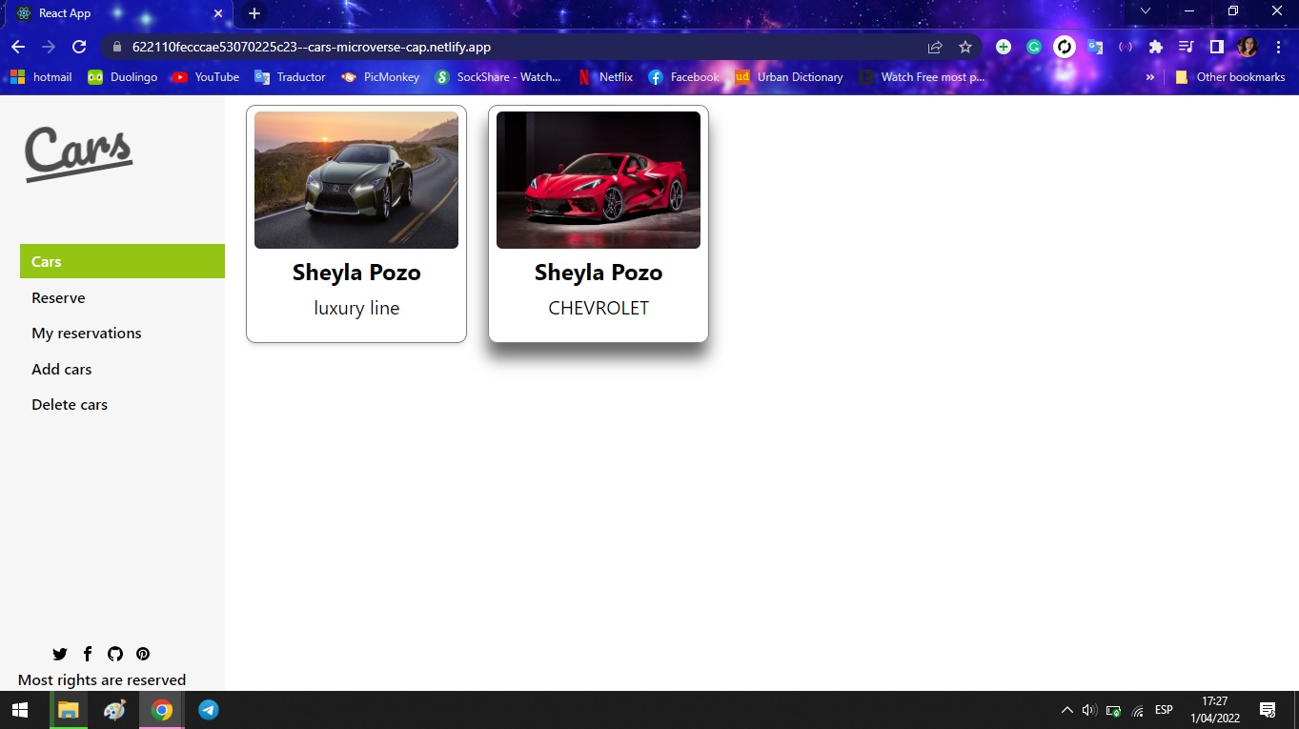Open the Urban Dictionary bookmark
1299x729 pixels.
tap(789, 77)
